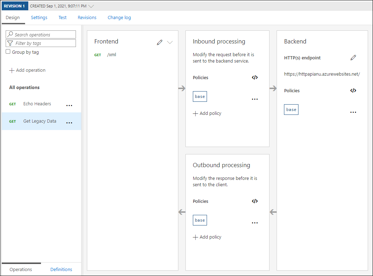Open the ellipsis menu beside inbound base policy

pyautogui.click(x=255, y=99)
